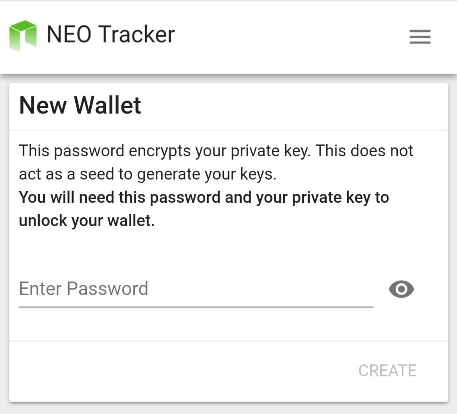Click the bold password warning text
Viewport: 457px width, 414px height.
tap(204, 209)
